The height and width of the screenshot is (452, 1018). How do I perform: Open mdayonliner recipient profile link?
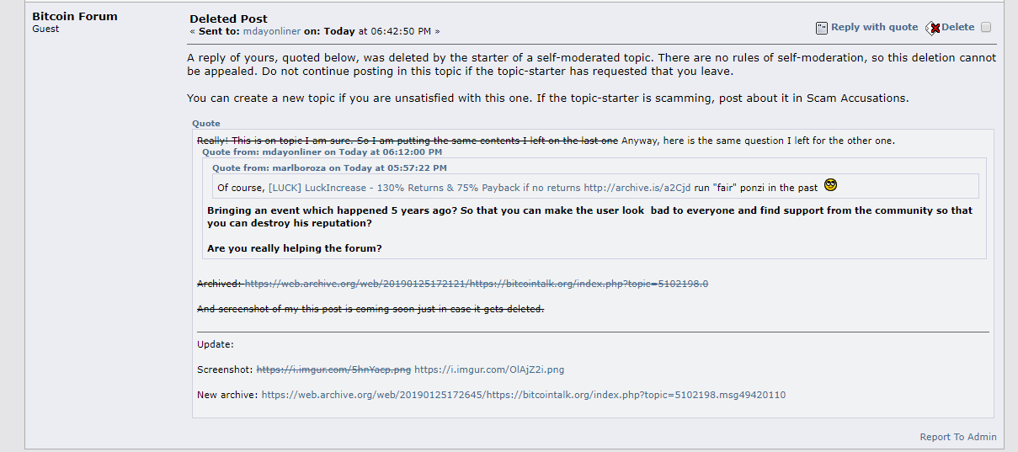pos(271,31)
